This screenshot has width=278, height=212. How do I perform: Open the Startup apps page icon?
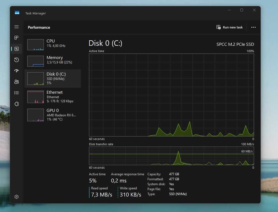(16, 71)
